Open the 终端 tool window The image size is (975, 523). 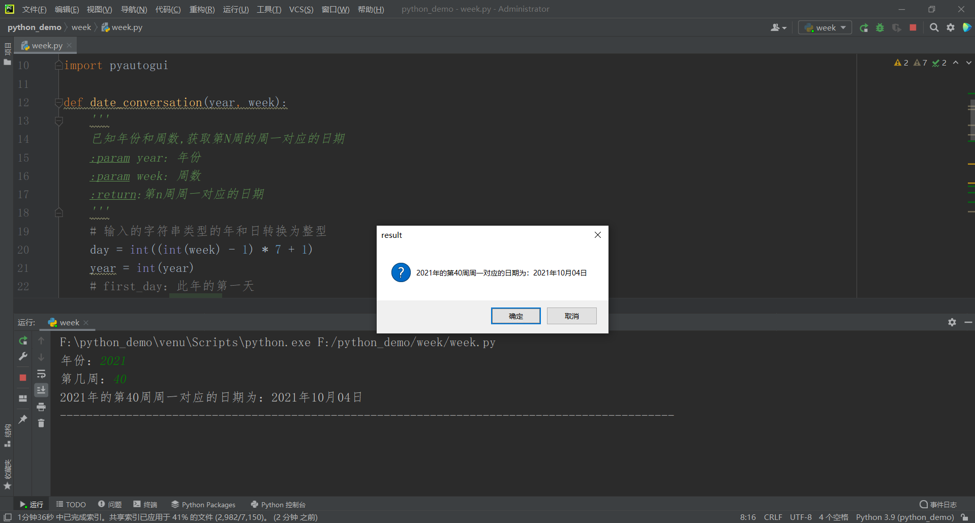[145, 505]
